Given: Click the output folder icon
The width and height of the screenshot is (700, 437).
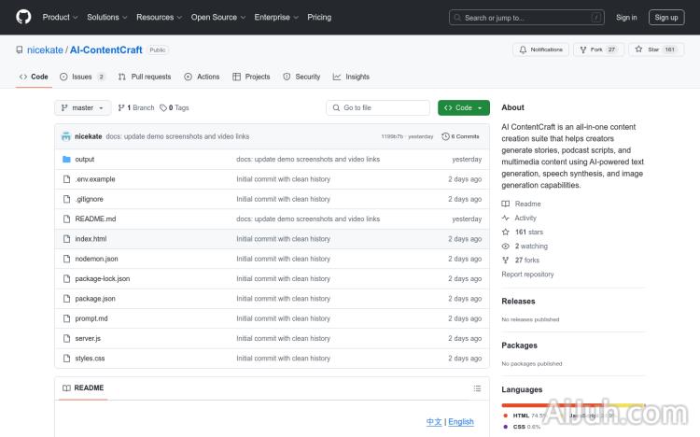Looking at the screenshot, I should click(66, 160).
